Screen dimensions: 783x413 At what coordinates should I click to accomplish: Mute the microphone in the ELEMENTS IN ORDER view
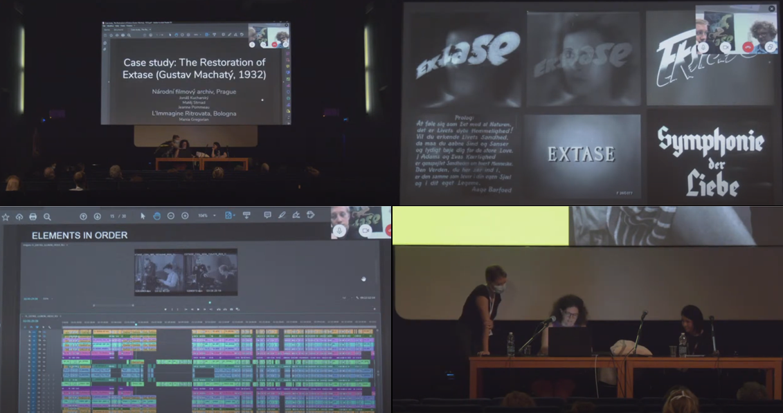(339, 230)
